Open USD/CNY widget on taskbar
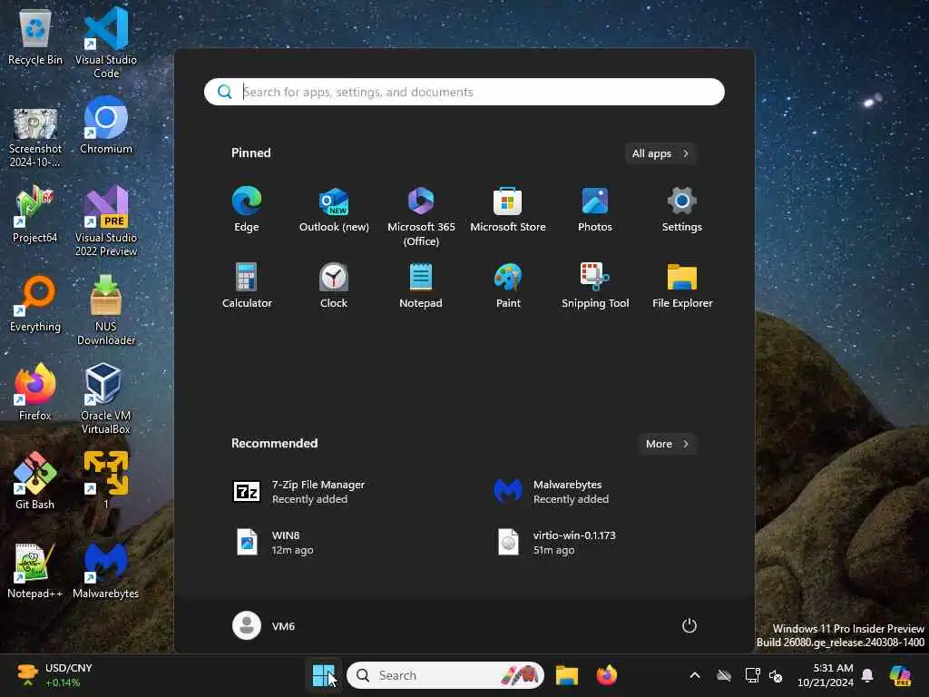Viewport: 929px width, 697px height. [x=54, y=675]
